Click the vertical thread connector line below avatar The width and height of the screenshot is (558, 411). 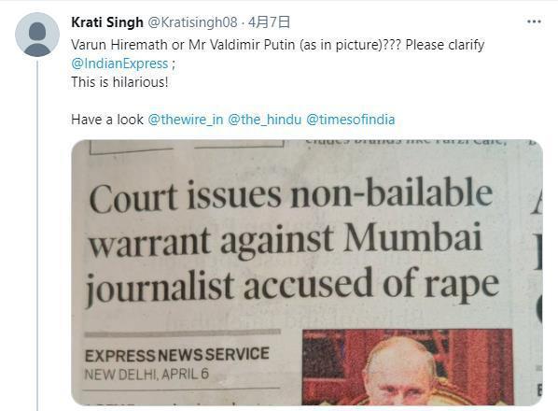coord(37,235)
